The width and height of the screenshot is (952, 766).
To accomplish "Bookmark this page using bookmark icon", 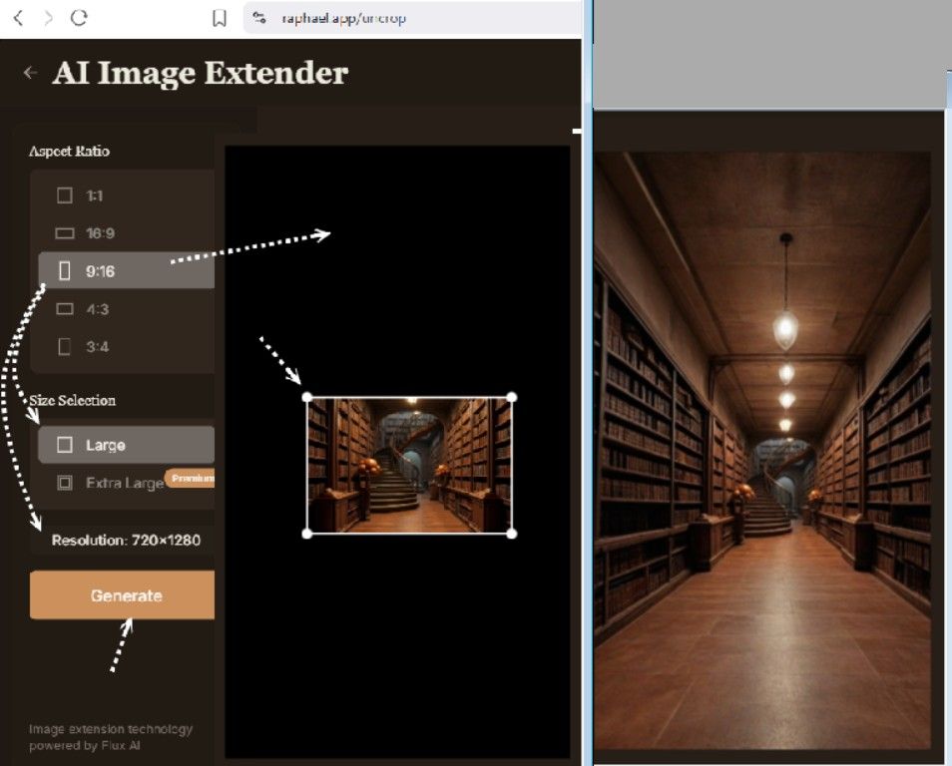I will coord(220,18).
